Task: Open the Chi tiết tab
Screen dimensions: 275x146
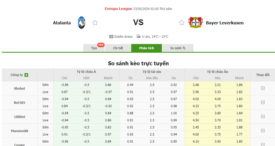Action: [x=118, y=48]
